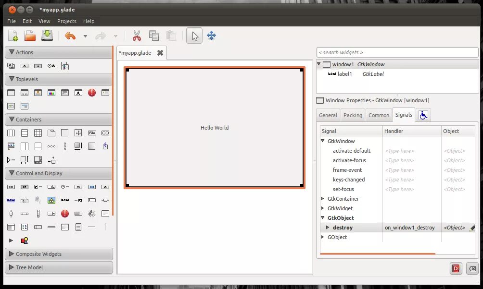Choose the Spinner widget

(x=92, y=213)
